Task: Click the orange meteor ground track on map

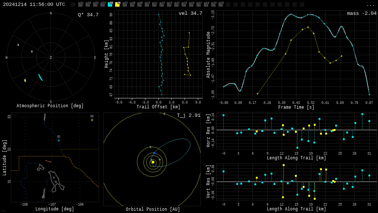Action: pyautogui.click(x=48, y=161)
